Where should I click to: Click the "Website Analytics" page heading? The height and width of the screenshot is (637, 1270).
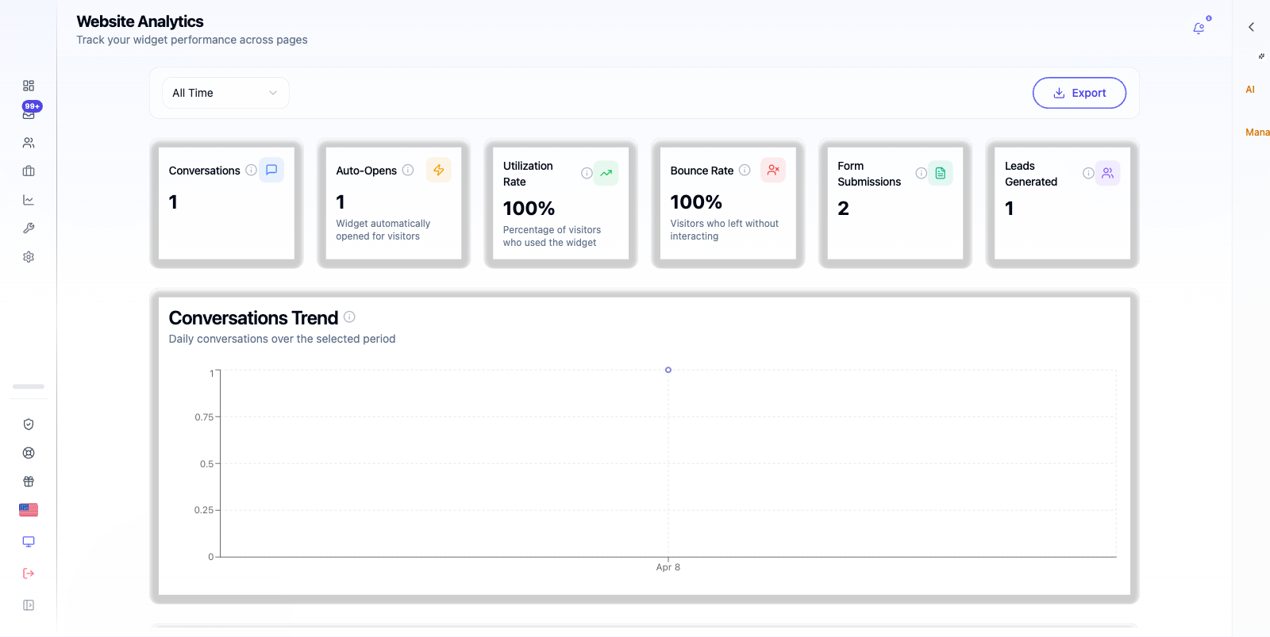[x=140, y=21]
